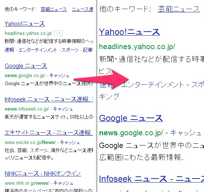
Task: Click headlines.yahoo.co.jp/ URL in right pane
Action: tap(137, 47)
